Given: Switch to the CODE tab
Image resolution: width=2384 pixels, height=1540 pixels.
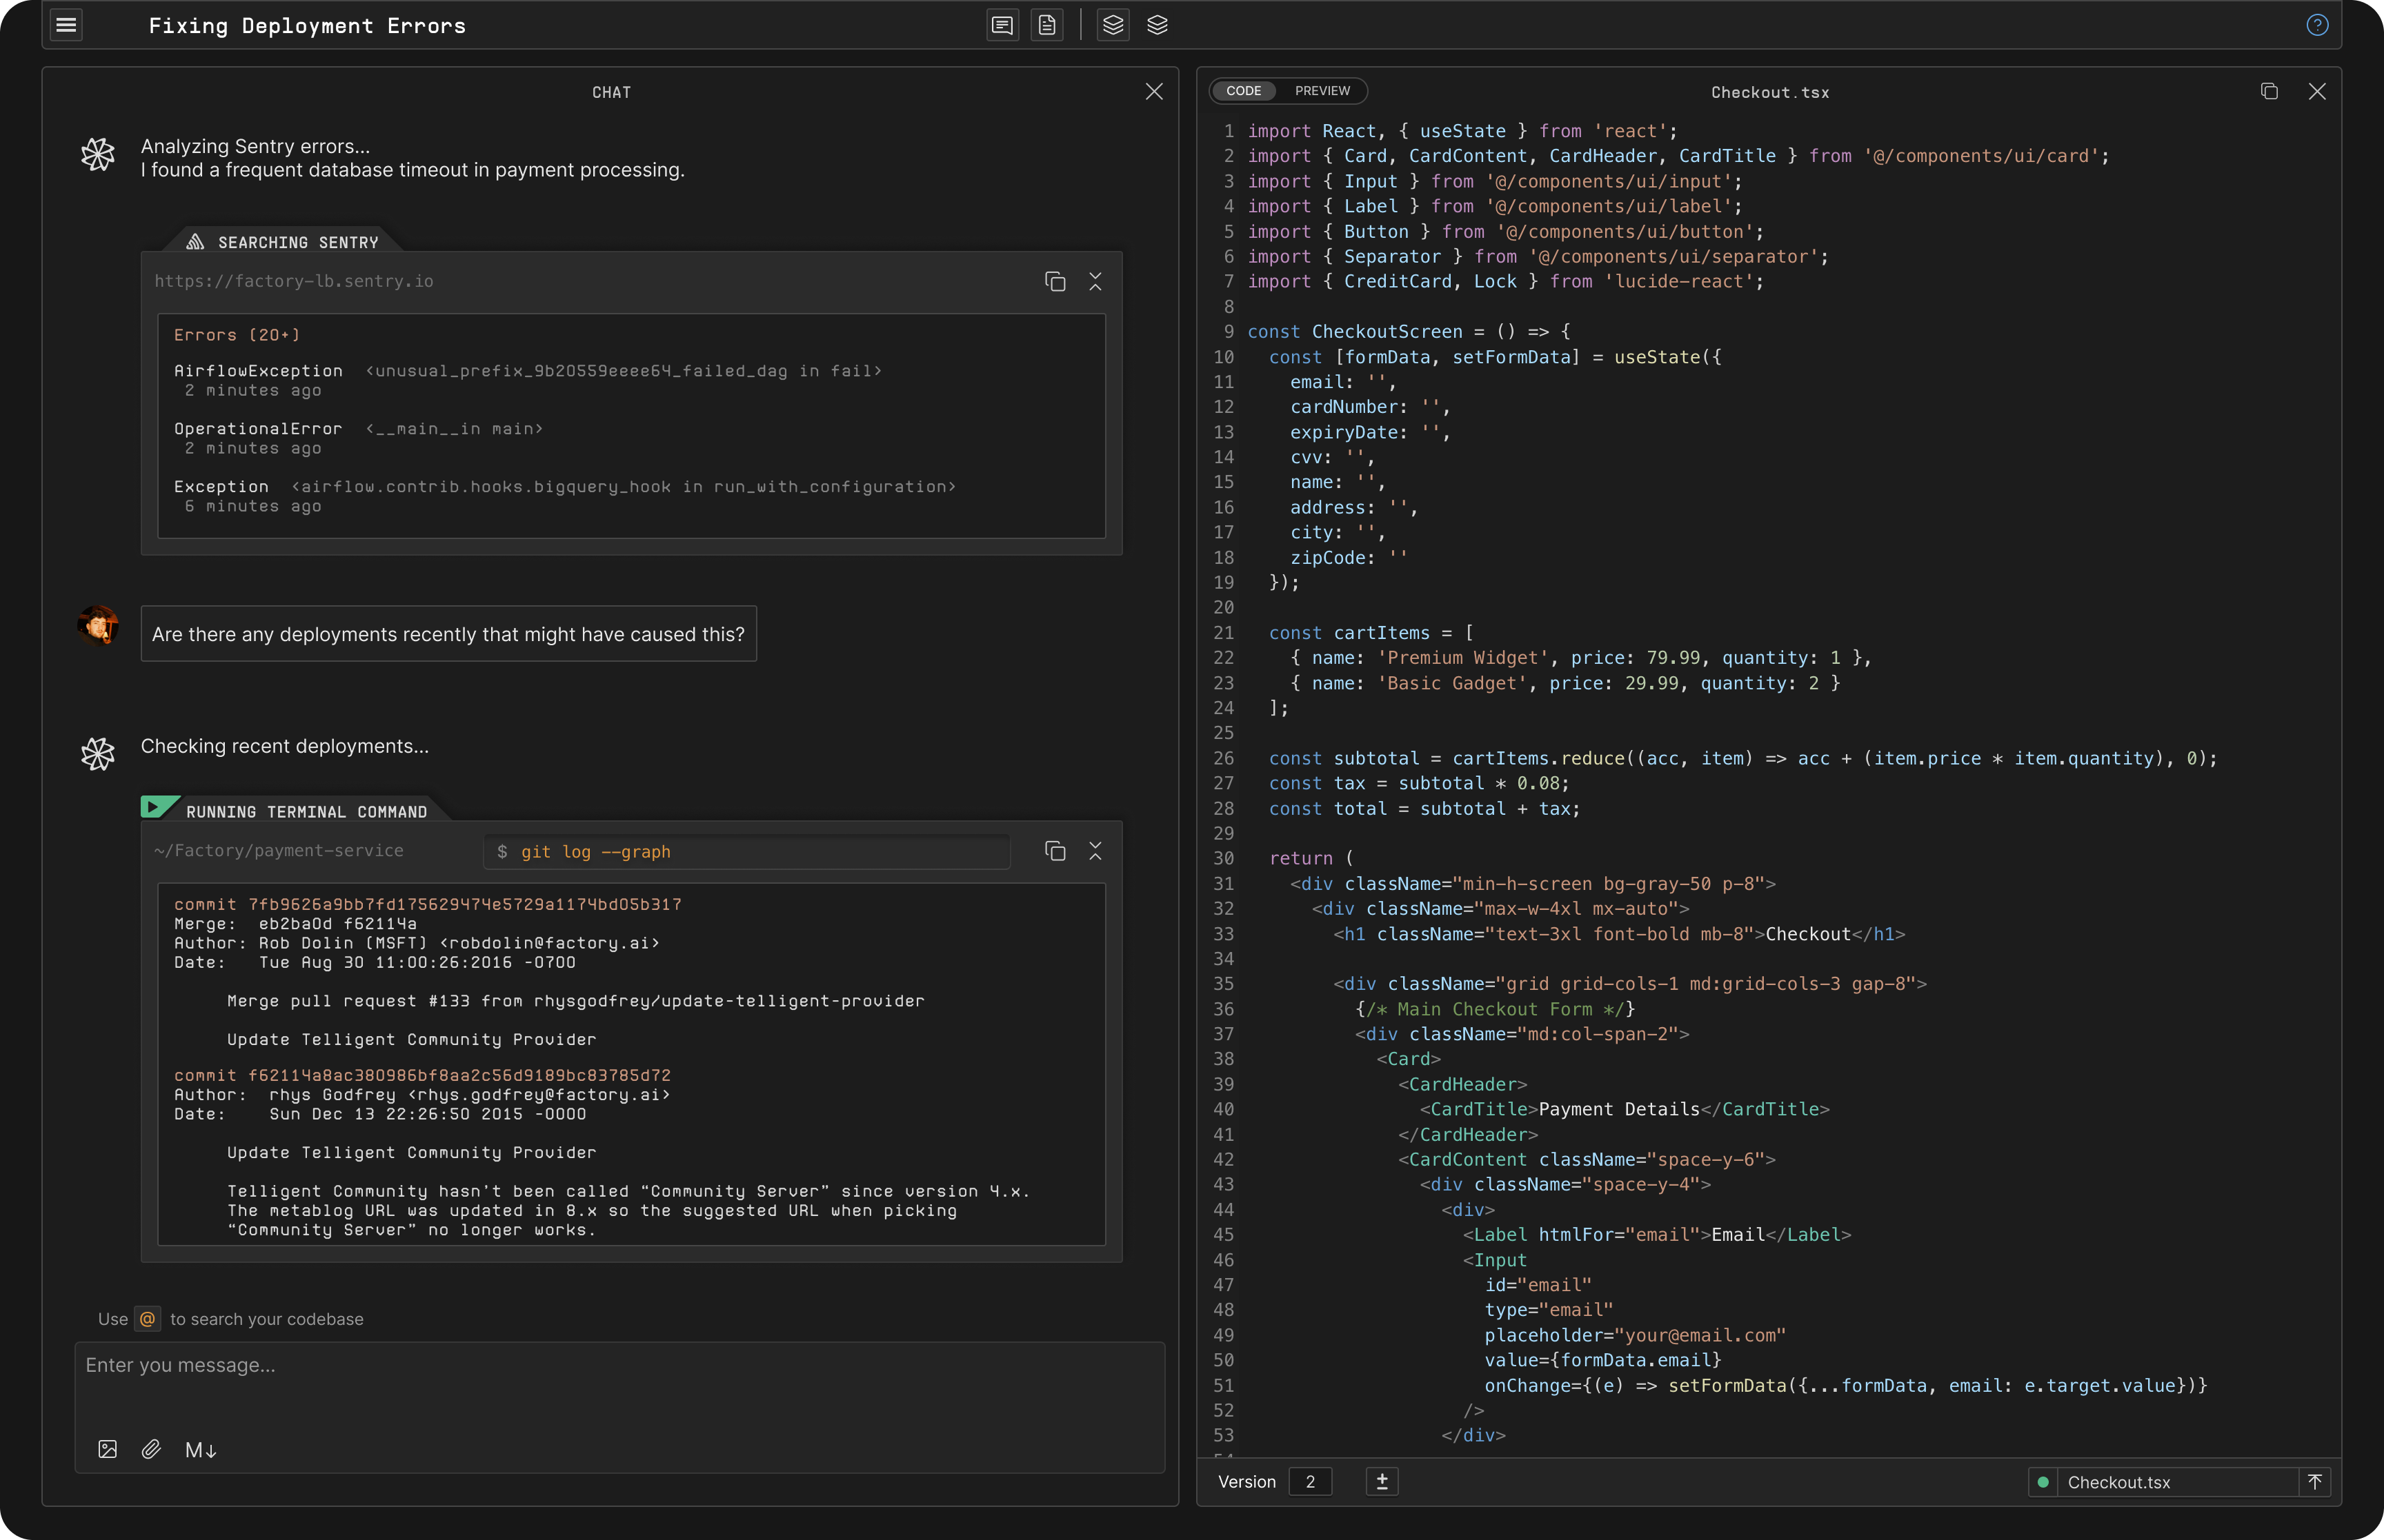Looking at the screenshot, I should pos(1244,91).
